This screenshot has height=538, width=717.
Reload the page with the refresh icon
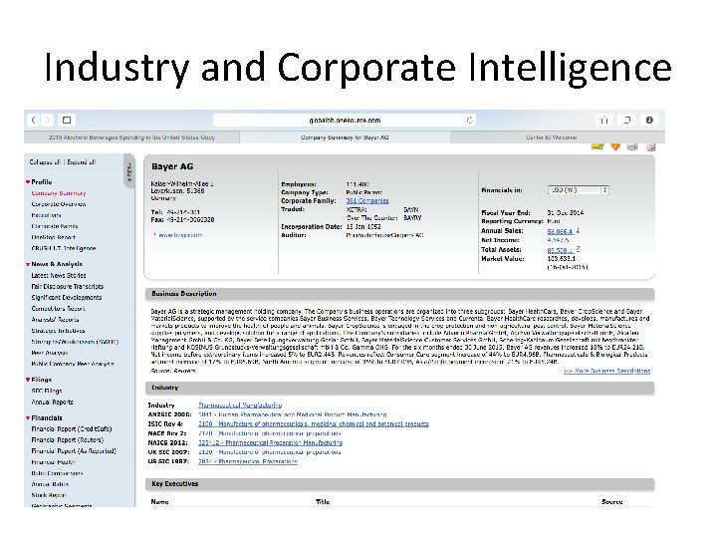click(469, 120)
